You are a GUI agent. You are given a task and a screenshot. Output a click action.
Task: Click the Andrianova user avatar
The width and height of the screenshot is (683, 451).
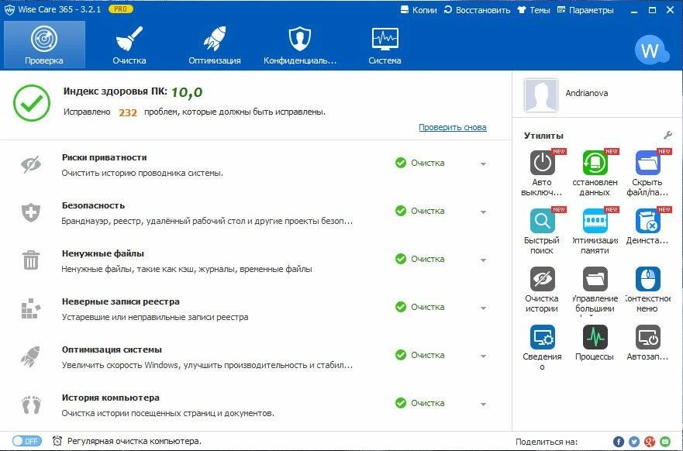[x=541, y=95]
